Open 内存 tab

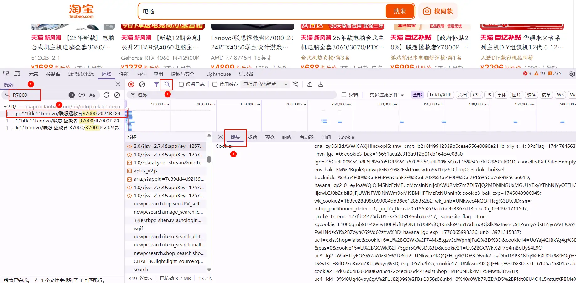(x=141, y=74)
